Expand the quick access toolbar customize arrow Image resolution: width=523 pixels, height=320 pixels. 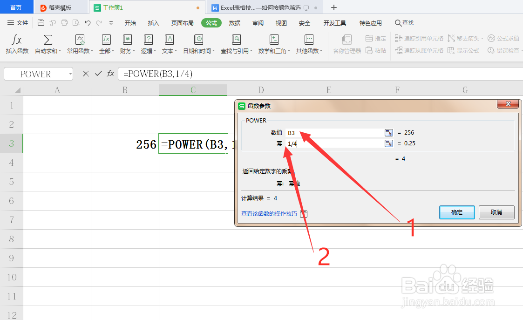point(111,23)
